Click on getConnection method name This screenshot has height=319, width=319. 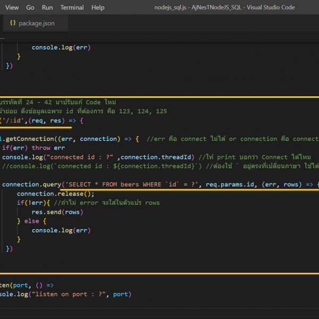click(29, 139)
